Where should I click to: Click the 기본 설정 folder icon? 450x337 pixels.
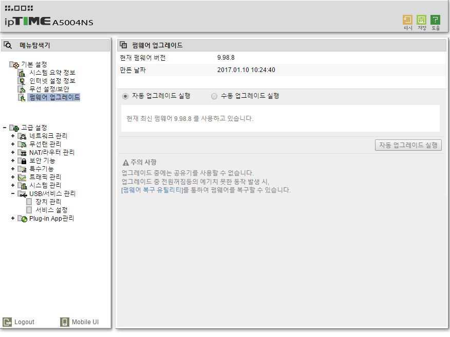point(14,64)
